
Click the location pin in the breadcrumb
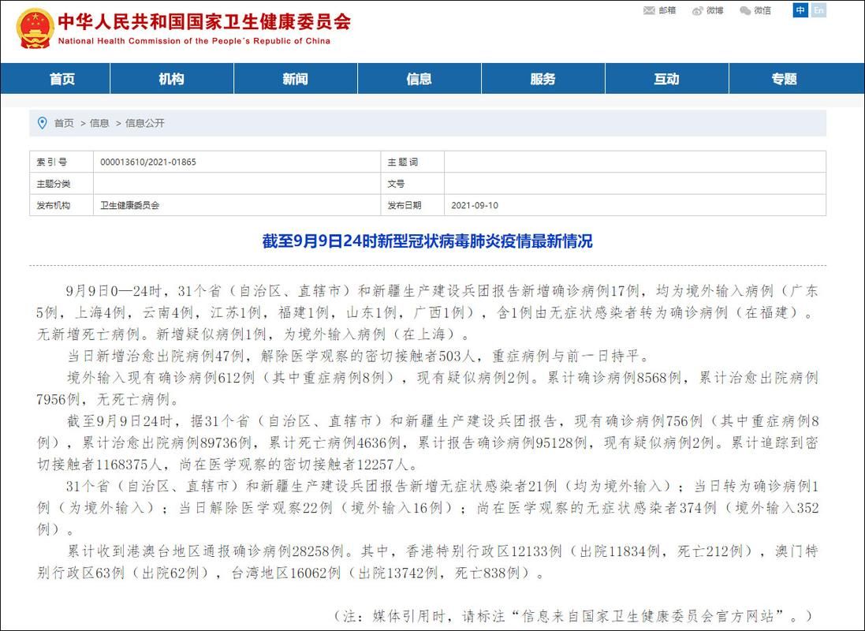43,123
